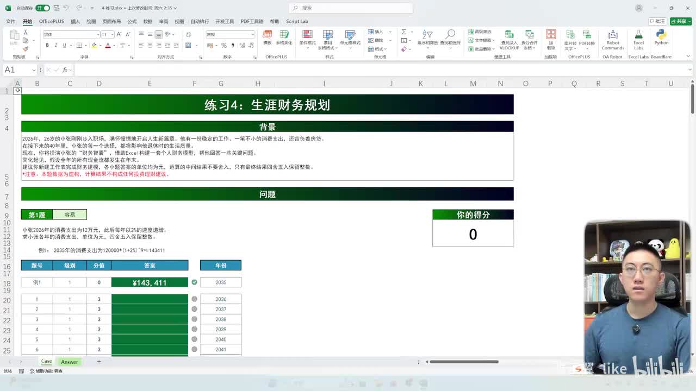This screenshot has height=391, width=696.
Task: Click the comma style icon
Action: (x=233, y=46)
